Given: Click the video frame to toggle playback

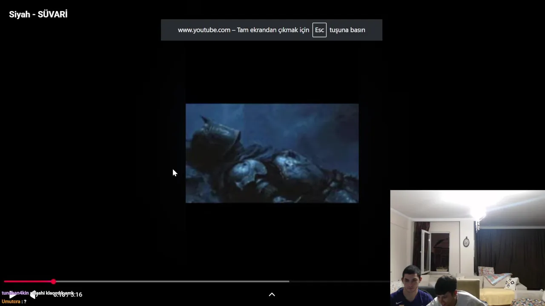Looking at the screenshot, I should click(272, 153).
